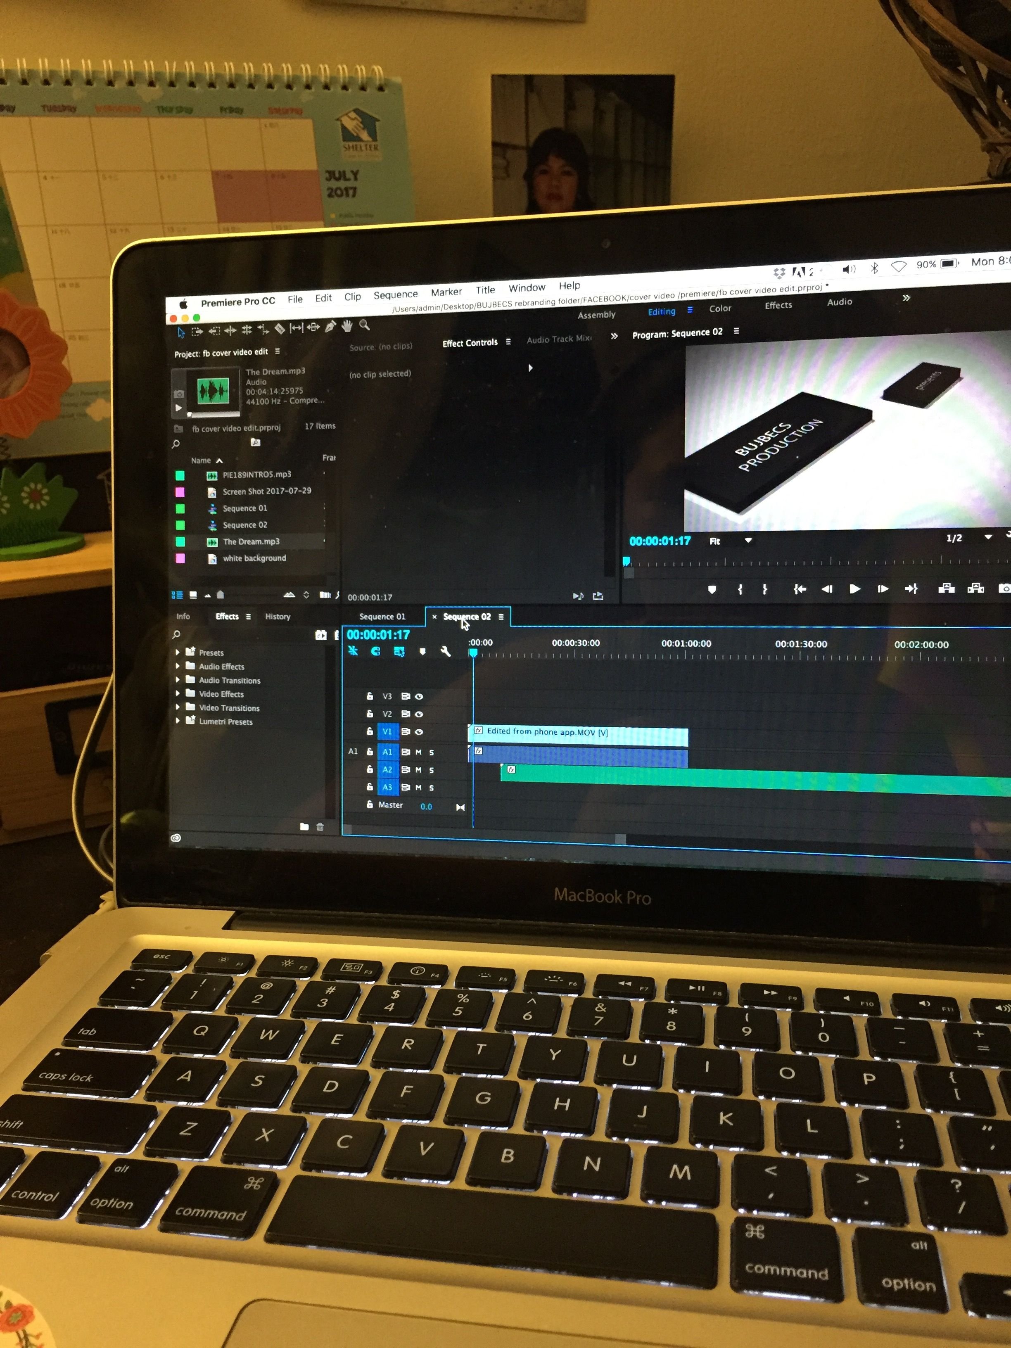Click The Dream.mp3 preview thumbnail
Viewport: 1011px width, 1348px height.
(x=213, y=391)
